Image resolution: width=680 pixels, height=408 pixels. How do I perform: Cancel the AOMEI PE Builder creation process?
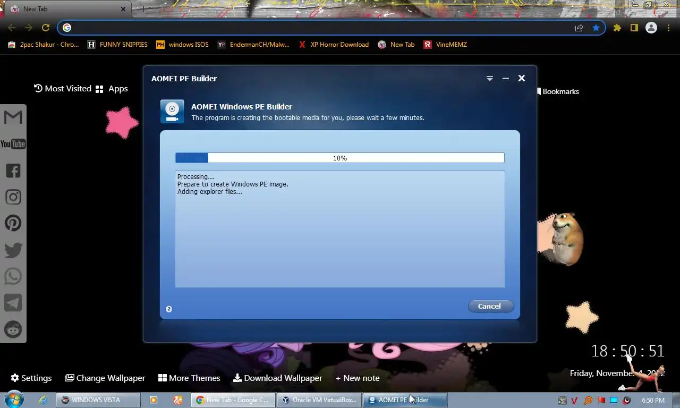point(490,306)
